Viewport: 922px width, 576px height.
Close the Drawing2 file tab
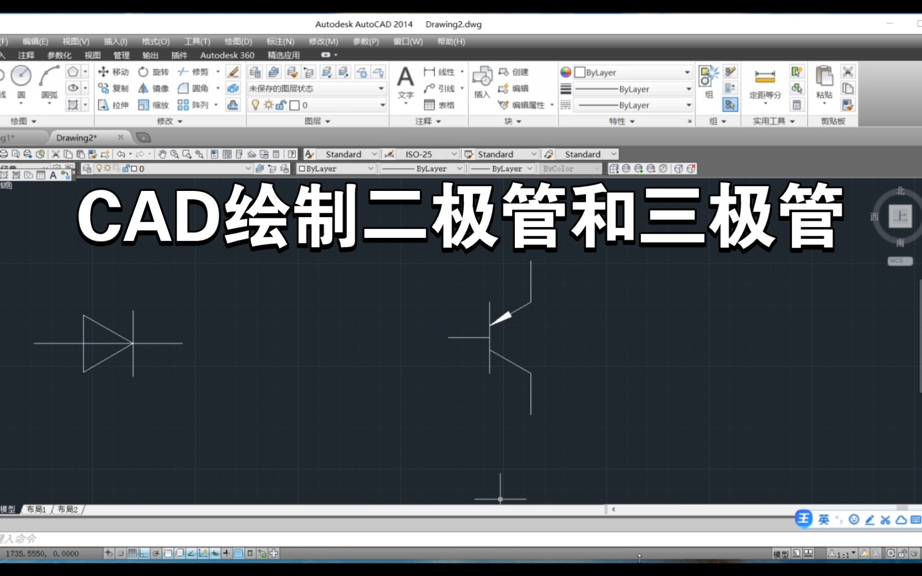tap(121, 138)
